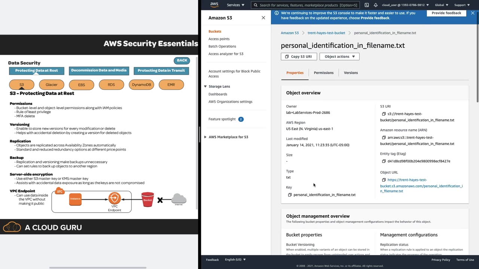Switch to the Permissions tab
This screenshot has height=269, width=479.
click(324, 73)
